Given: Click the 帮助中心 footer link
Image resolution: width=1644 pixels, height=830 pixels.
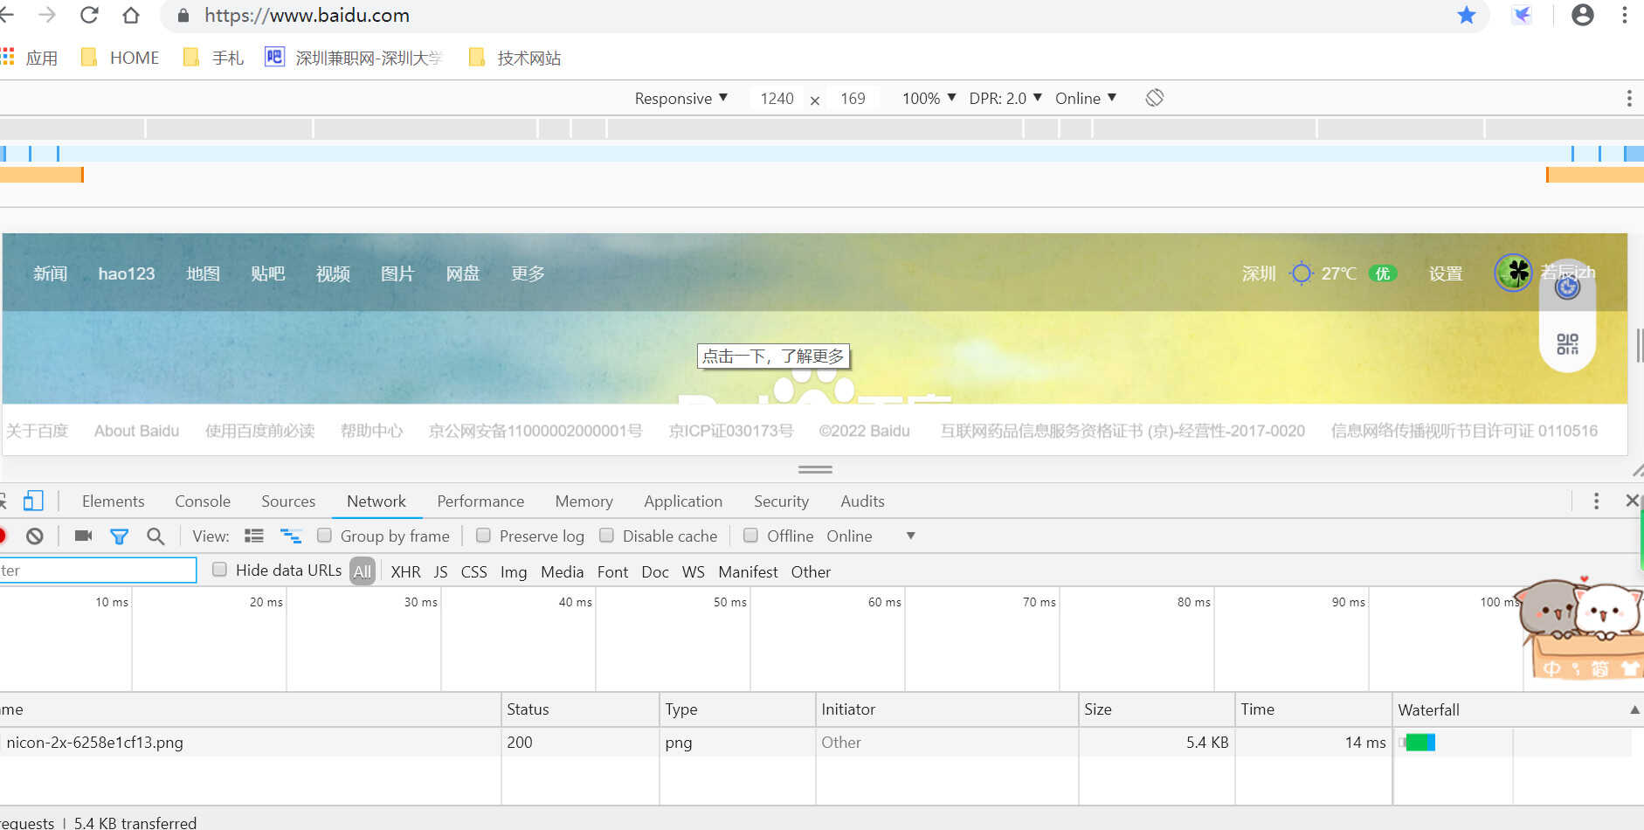Looking at the screenshot, I should click(x=371, y=431).
